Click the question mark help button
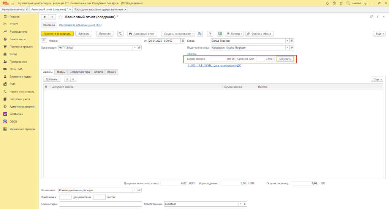 point(210,34)
